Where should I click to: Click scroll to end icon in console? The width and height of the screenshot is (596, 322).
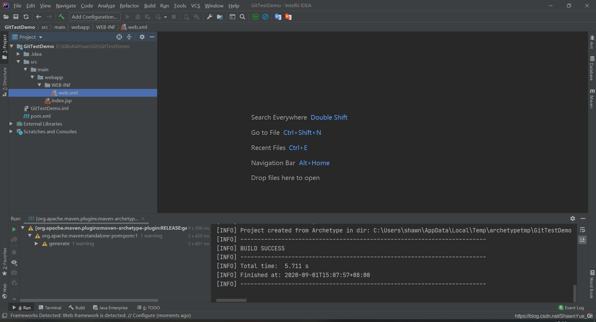click(582, 240)
